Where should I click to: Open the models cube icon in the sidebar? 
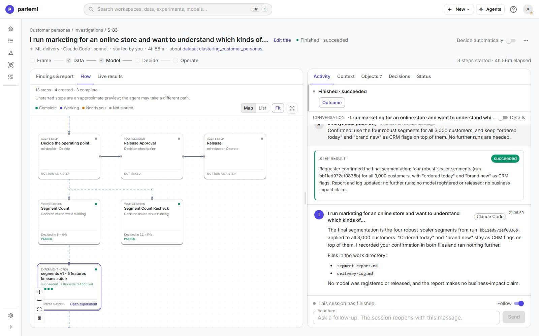(11, 65)
